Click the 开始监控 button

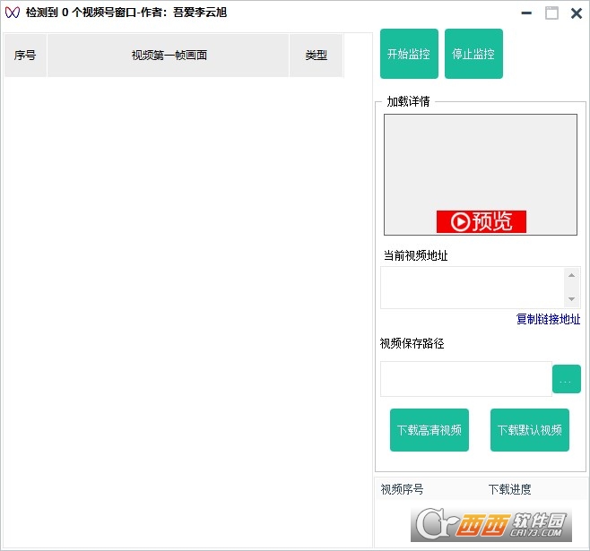[x=409, y=54]
